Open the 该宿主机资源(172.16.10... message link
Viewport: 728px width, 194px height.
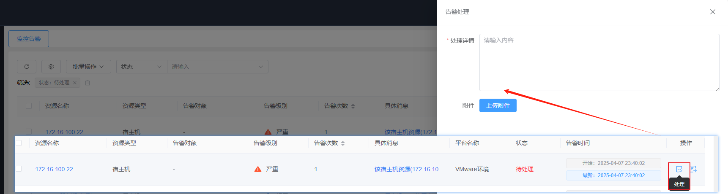pos(409,169)
